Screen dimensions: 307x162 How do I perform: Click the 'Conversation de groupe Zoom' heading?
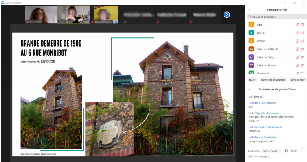tap(276, 89)
